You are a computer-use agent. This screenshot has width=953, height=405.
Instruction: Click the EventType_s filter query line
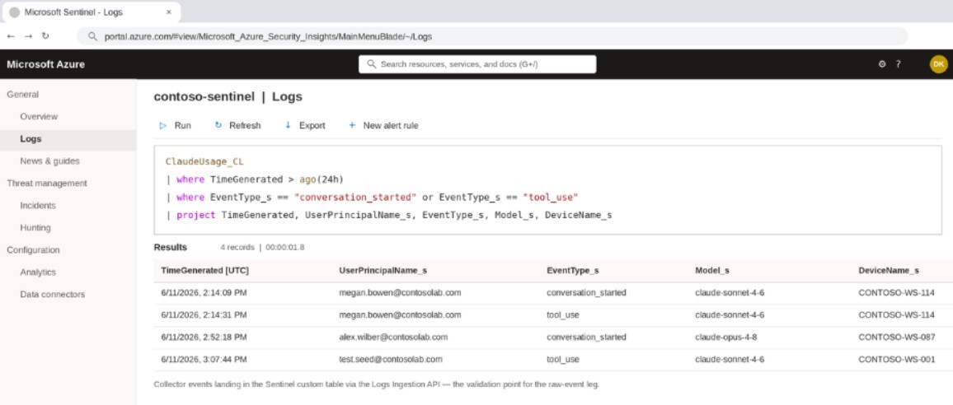click(x=372, y=198)
